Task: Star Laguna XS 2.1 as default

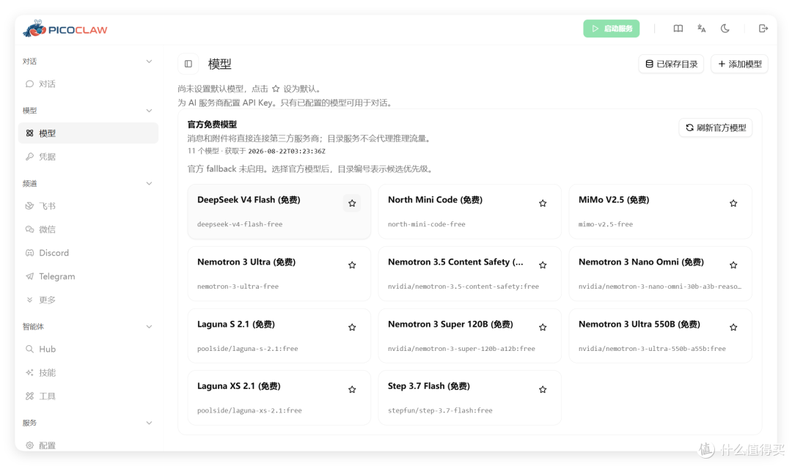Action: pos(352,389)
